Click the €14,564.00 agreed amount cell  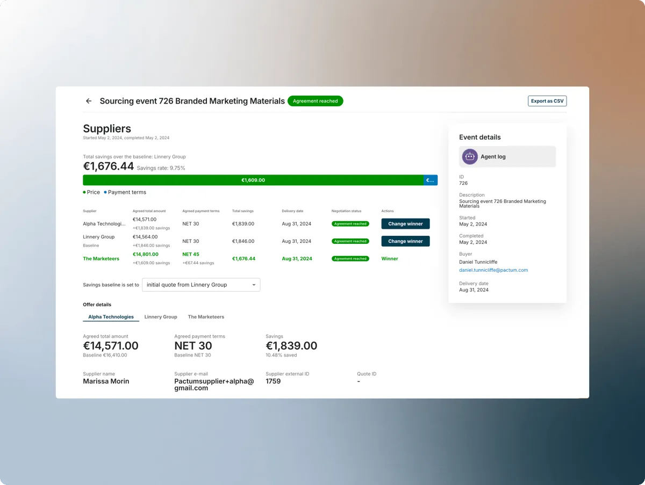(x=145, y=237)
